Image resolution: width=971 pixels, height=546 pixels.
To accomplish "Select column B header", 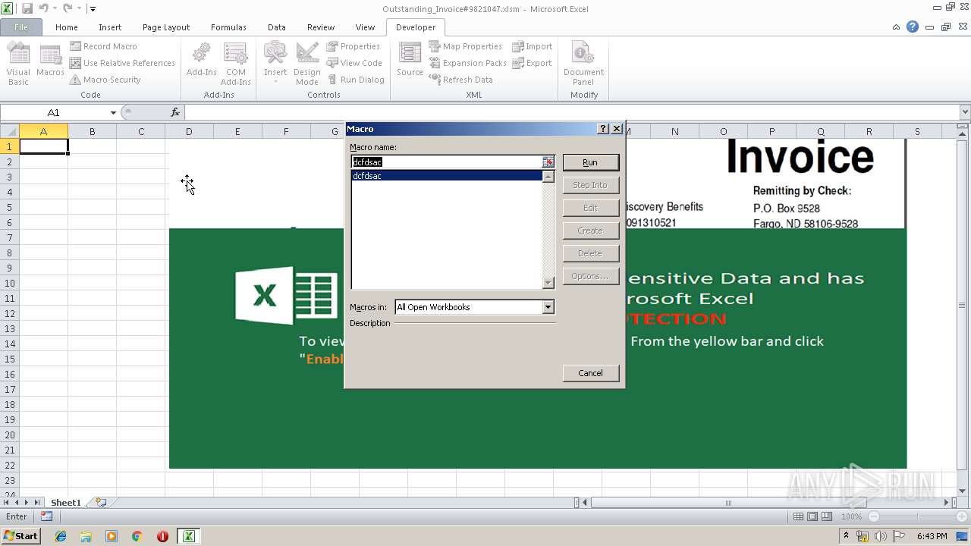I will click(x=92, y=131).
